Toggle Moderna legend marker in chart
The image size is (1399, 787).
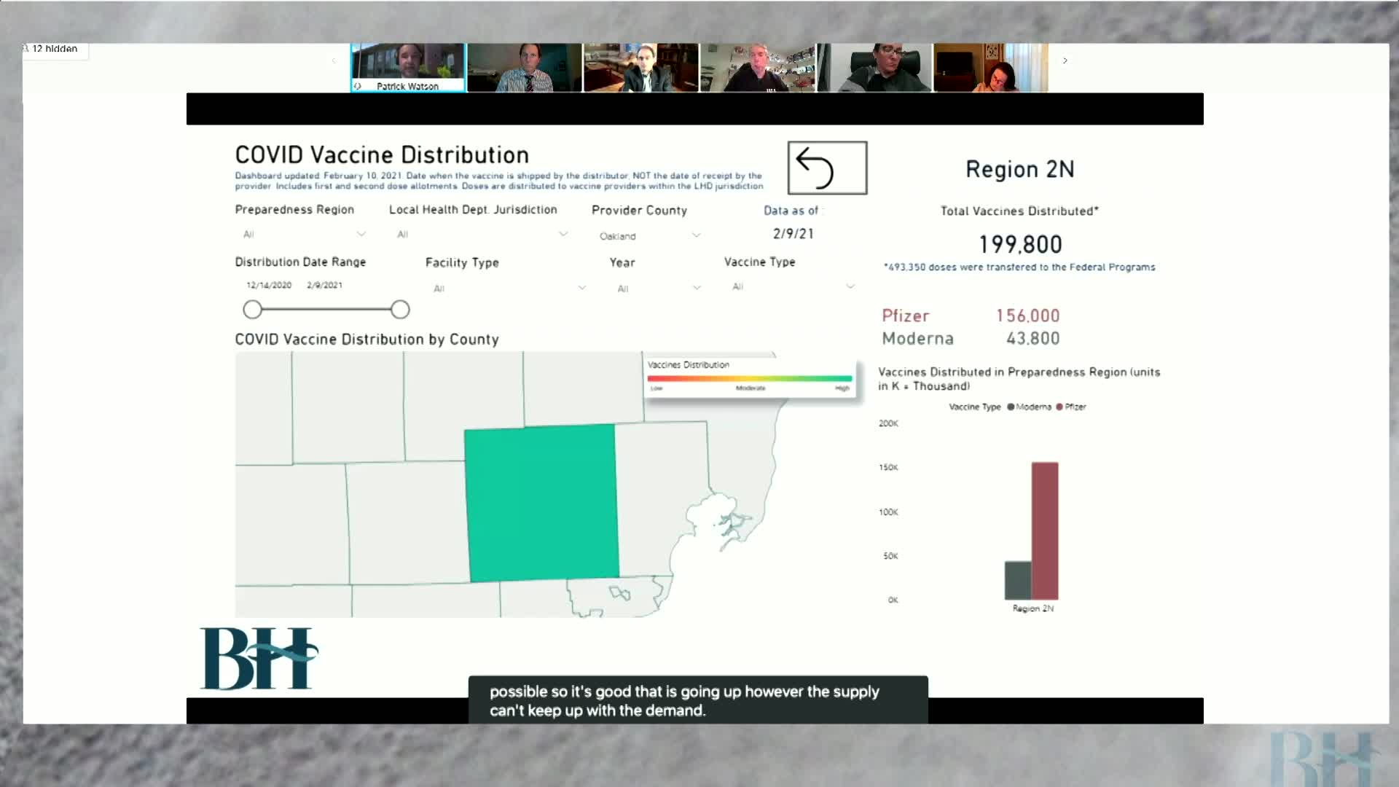click(1011, 407)
